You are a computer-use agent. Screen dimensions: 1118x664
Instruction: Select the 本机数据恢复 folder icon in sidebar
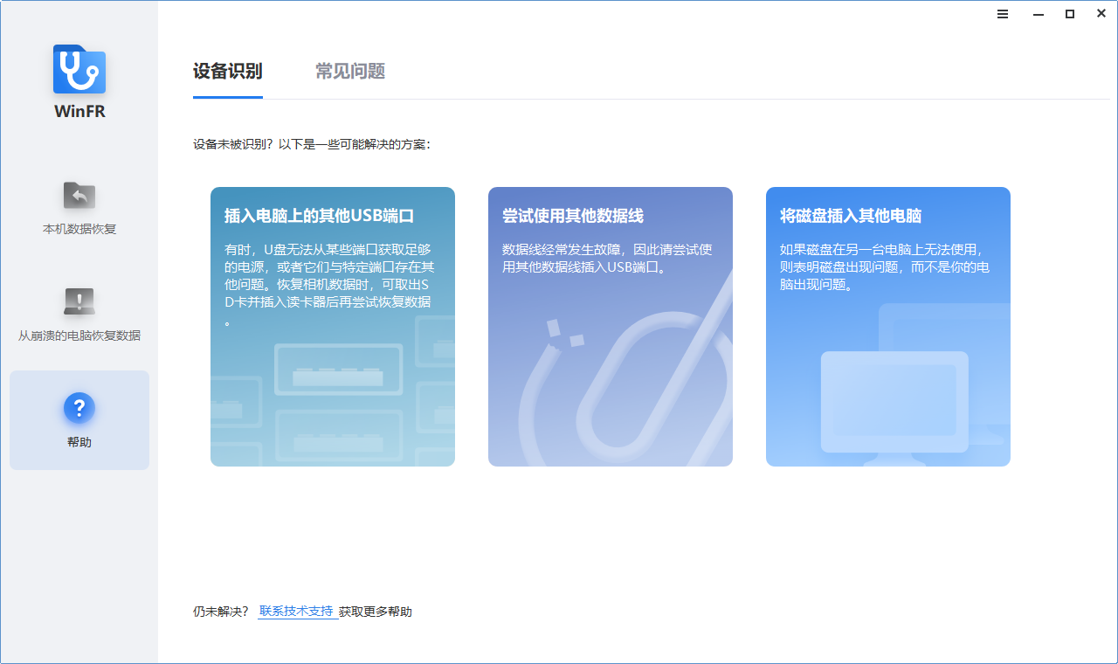tap(79, 195)
